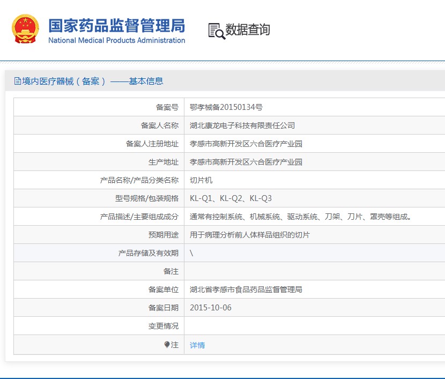Select model text KL-Q1、KL-Q2、KL-Q3
445x379 pixels.
[x=231, y=198]
